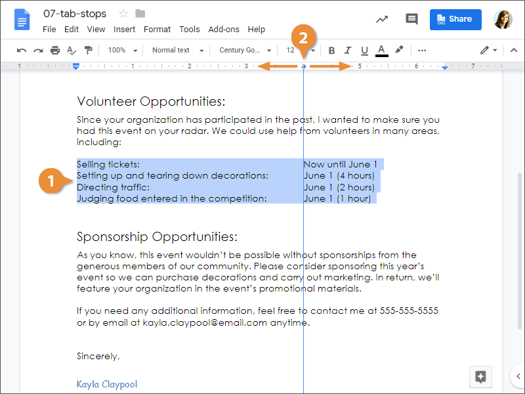Open the Help menu
525x394 pixels.
point(256,30)
